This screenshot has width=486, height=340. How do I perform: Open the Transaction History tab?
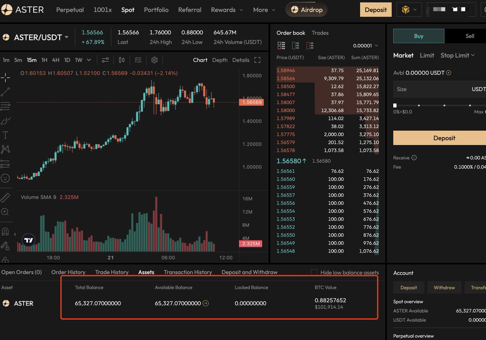point(188,272)
